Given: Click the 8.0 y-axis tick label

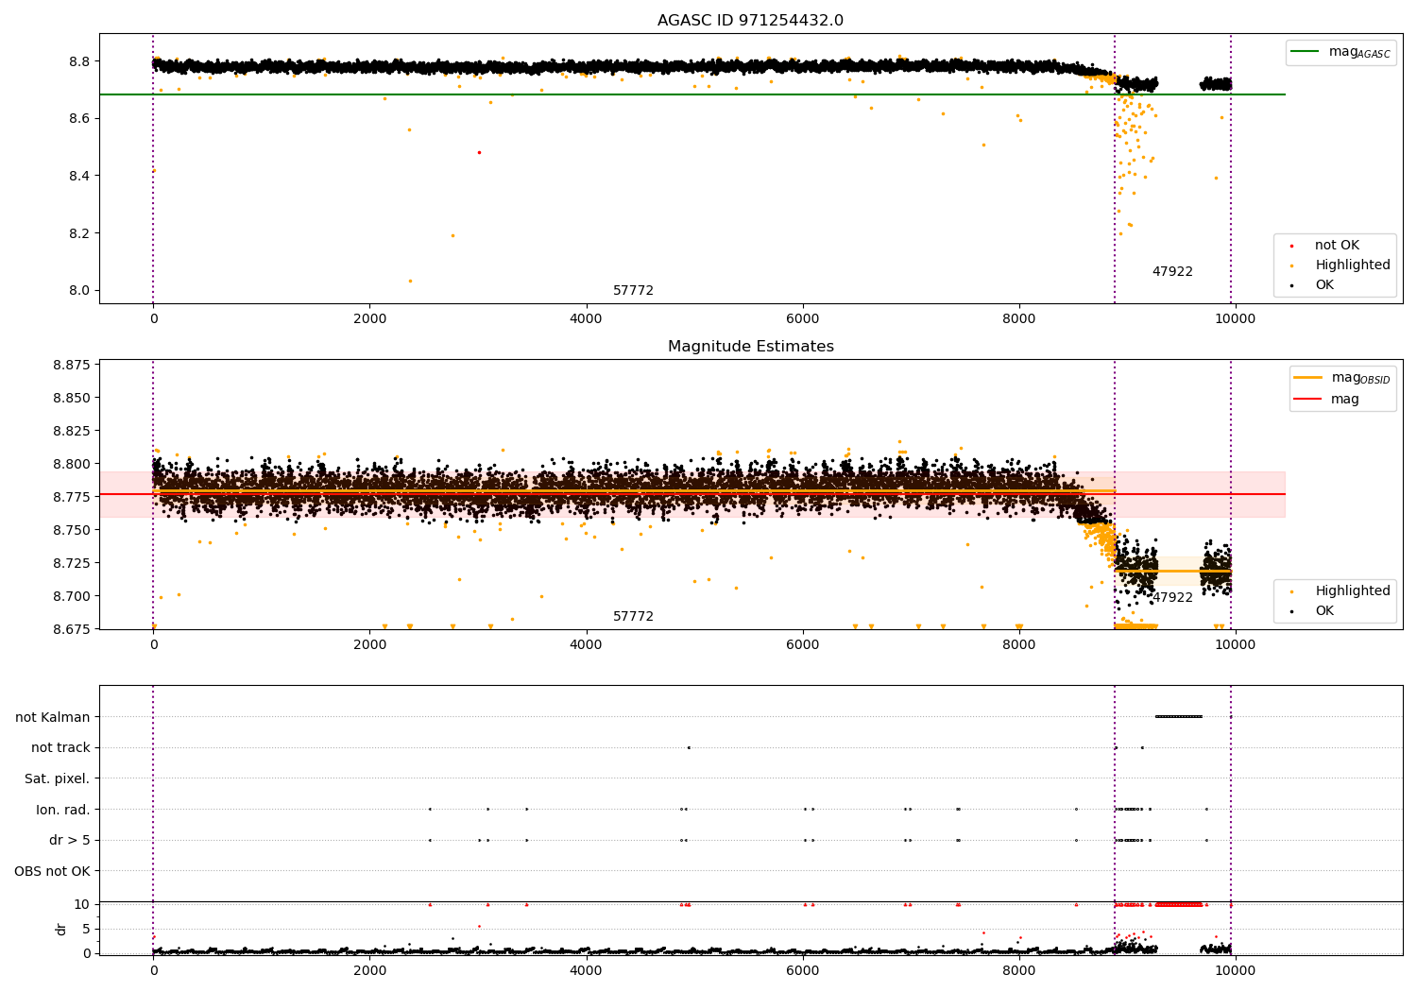Looking at the screenshot, I should (79, 291).
